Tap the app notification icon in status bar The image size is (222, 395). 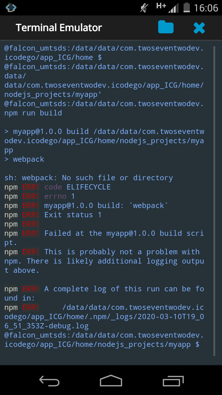pos(11,7)
